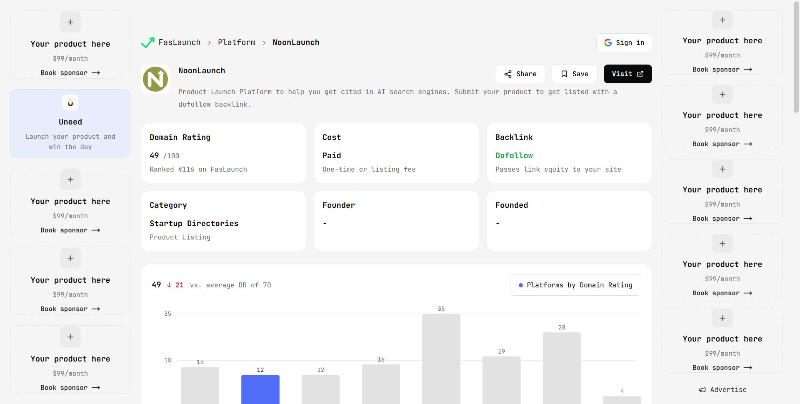Visit the NoonLaunch website
Screen dimensions: 800x404
point(627,74)
